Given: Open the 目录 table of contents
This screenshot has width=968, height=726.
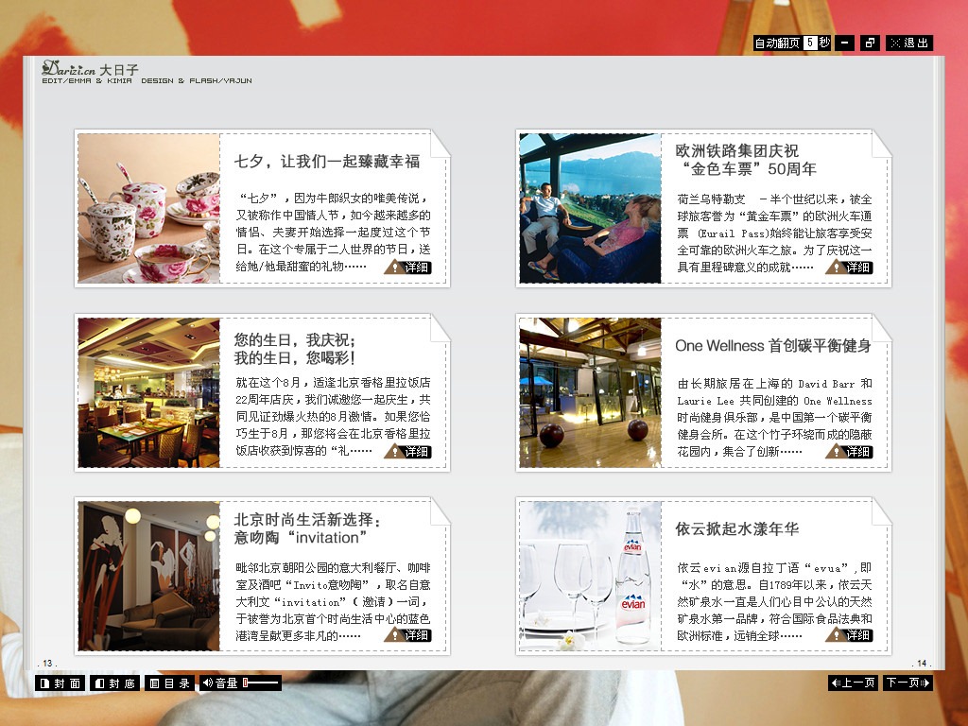Looking at the screenshot, I should pyautogui.click(x=170, y=683).
